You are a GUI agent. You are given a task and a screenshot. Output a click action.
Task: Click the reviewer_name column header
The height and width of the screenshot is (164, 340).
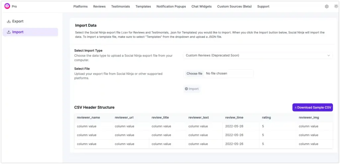(x=88, y=117)
